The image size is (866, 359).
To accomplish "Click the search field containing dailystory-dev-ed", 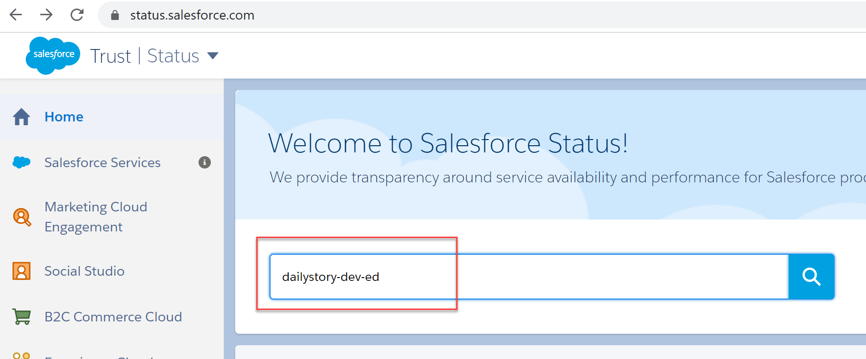I will [x=529, y=277].
